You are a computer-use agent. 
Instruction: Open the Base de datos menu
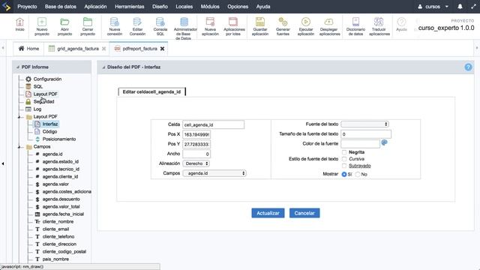60,7
